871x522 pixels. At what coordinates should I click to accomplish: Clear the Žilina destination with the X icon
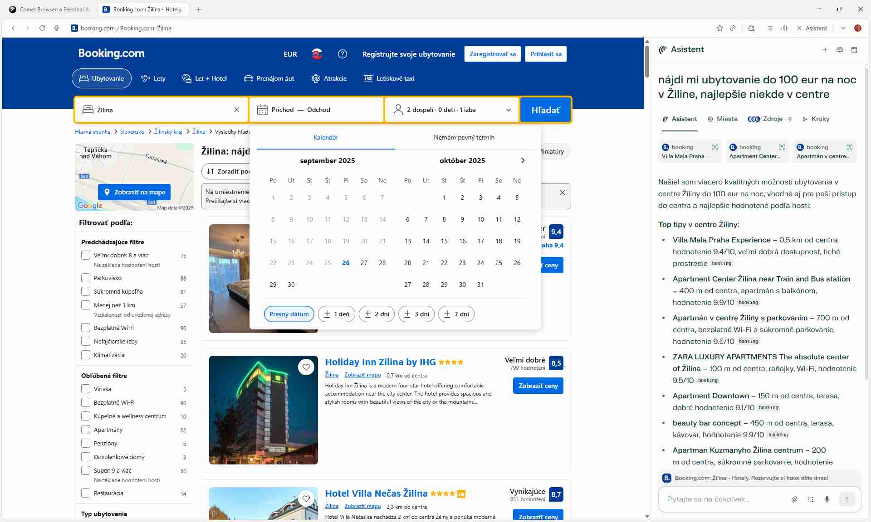236,110
